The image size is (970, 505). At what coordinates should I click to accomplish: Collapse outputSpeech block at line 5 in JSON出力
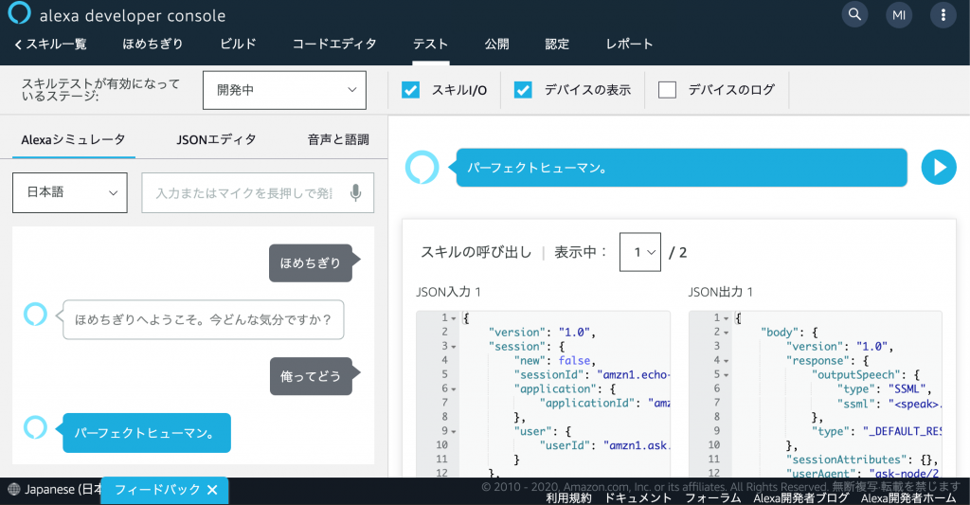tap(726, 375)
